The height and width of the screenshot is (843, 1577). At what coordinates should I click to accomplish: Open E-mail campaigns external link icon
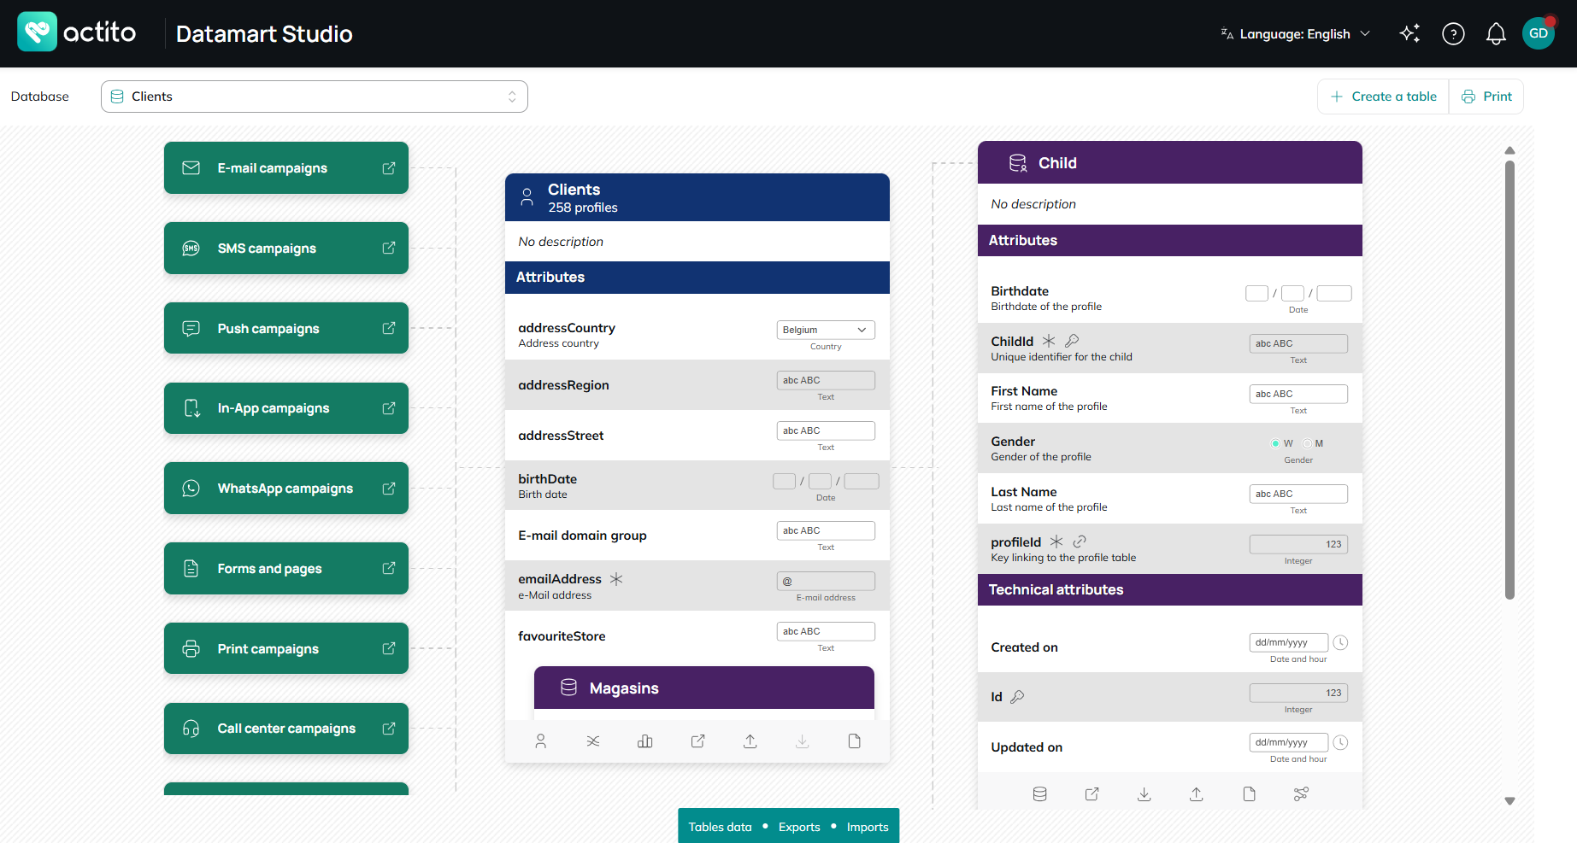click(x=389, y=168)
